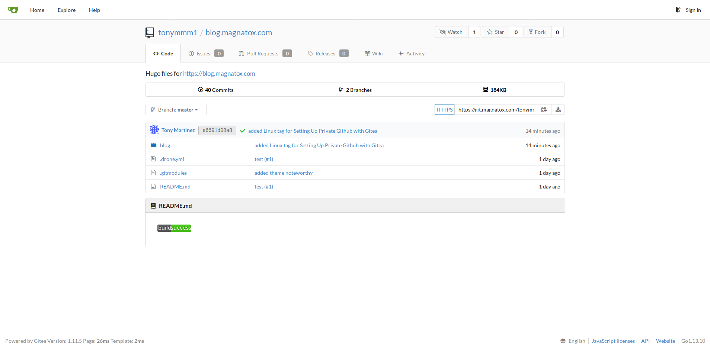Click the file icon beside .drone.yml
710x348 pixels.
point(153,159)
